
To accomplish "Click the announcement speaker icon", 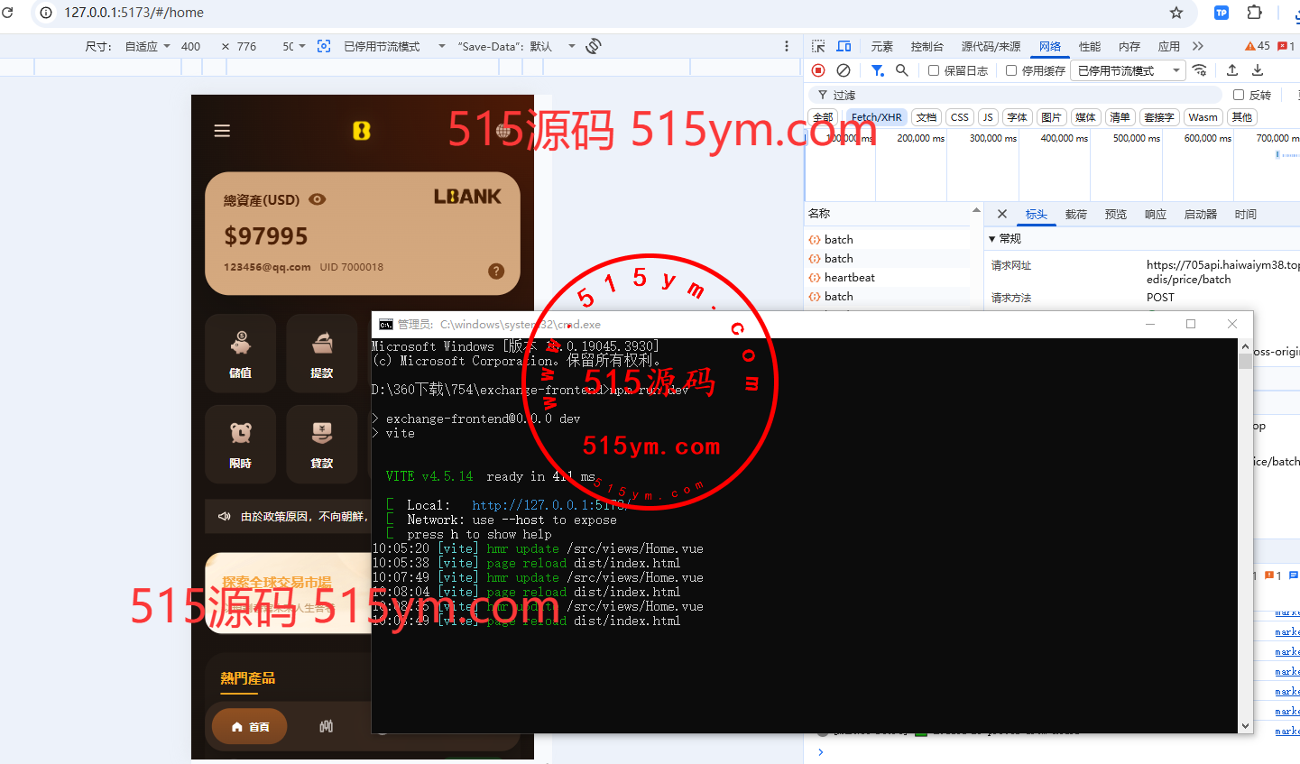I will pyautogui.click(x=225, y=516).
